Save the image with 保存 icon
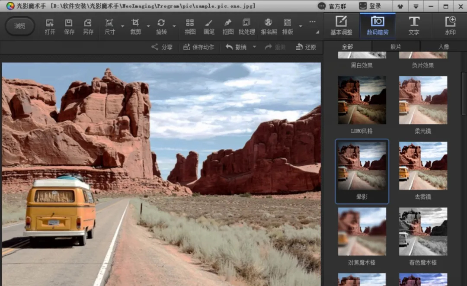This screenshot has height=286, width=467. coord(69,26)
